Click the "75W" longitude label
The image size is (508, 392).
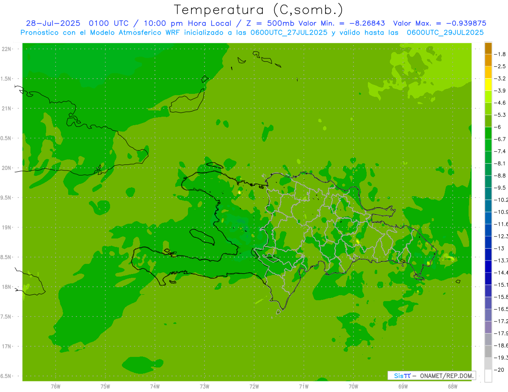105,386
